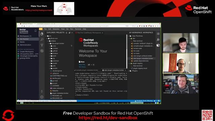Open the workspace cube icon in right sidebar
The image size is (215, 121).
coord(158,45)
